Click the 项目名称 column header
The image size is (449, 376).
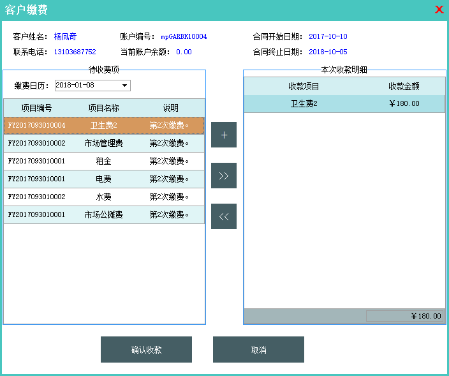click(103, 108)
